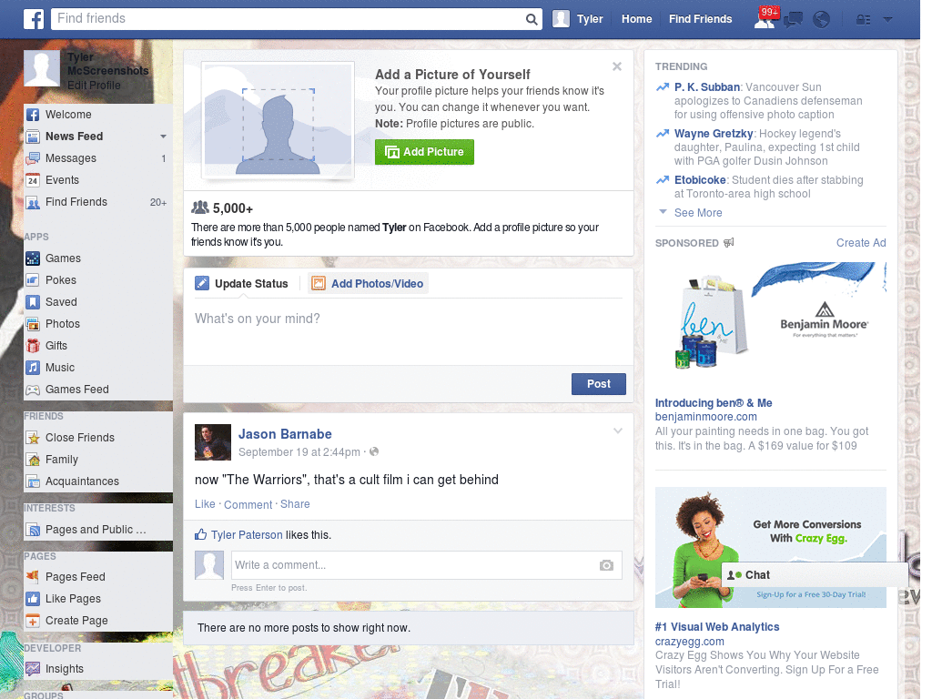This screenshot has height=699, width=932.
Task: Click the Family house icon
Action: [33, 460]
